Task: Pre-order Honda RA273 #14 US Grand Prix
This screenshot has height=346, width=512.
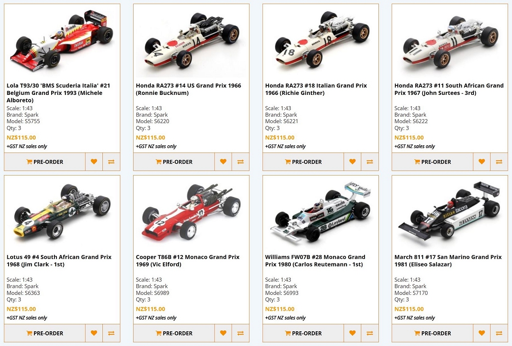Action: click(x=174, y=162)
